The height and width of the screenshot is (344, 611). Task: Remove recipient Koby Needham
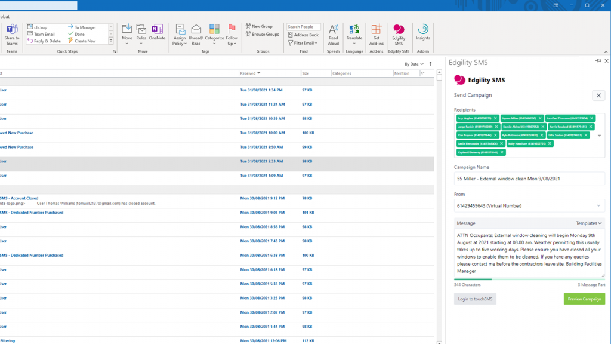coord(550,143)
